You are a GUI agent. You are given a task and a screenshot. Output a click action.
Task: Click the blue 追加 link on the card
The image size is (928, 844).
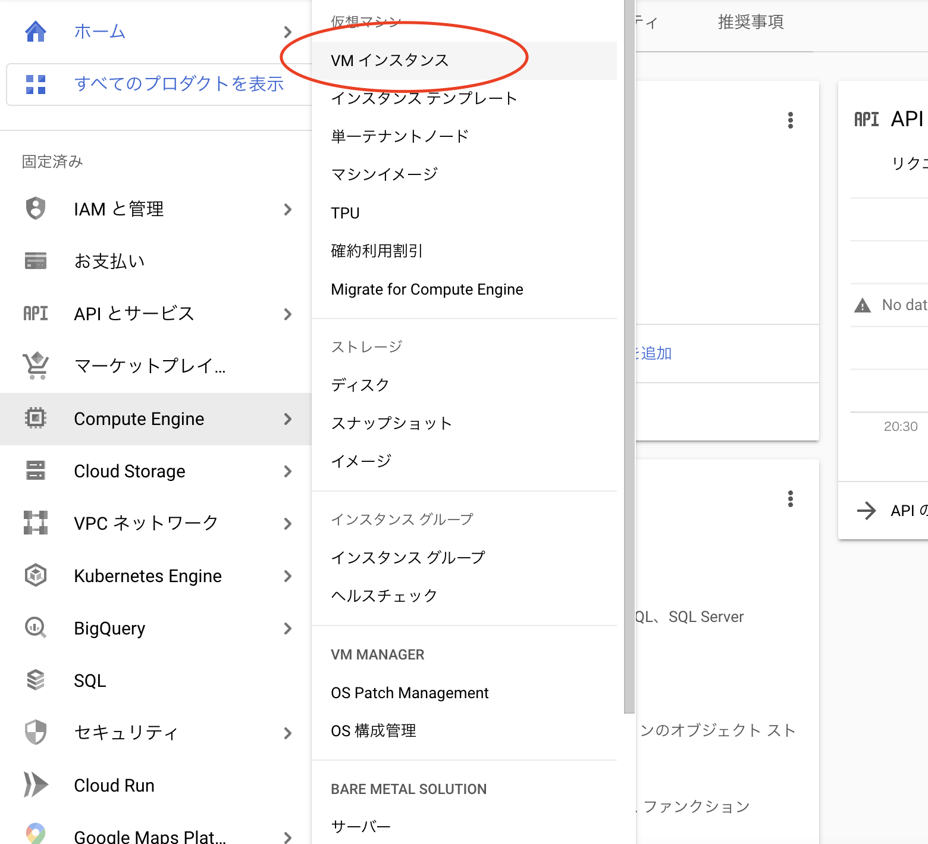click(x=654, y=354)
